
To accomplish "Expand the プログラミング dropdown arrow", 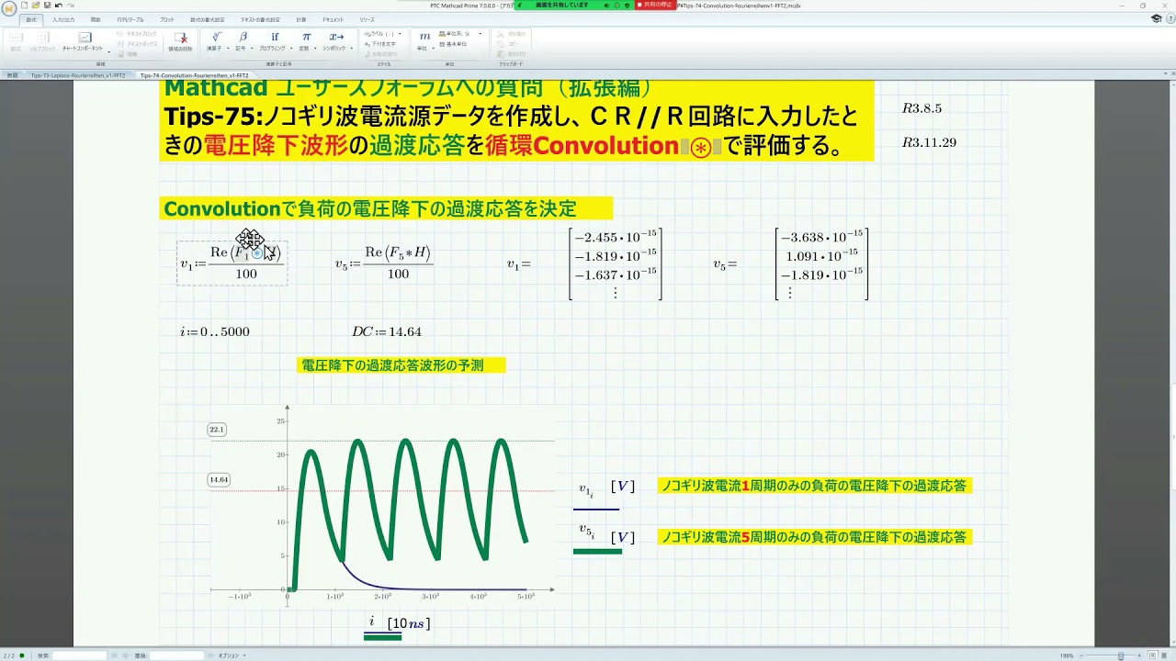I will pyautogui.click(x=290, y=48).
